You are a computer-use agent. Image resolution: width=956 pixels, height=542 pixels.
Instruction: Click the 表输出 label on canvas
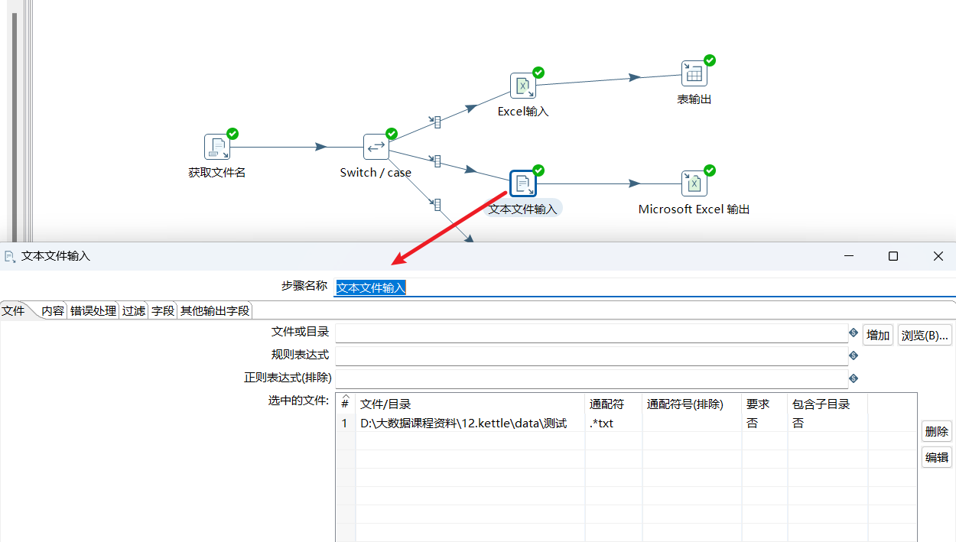(694, 99)
